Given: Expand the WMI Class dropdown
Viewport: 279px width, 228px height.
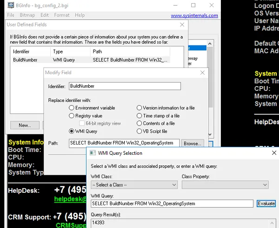Looking at the screenshot, I should (134, 185).
